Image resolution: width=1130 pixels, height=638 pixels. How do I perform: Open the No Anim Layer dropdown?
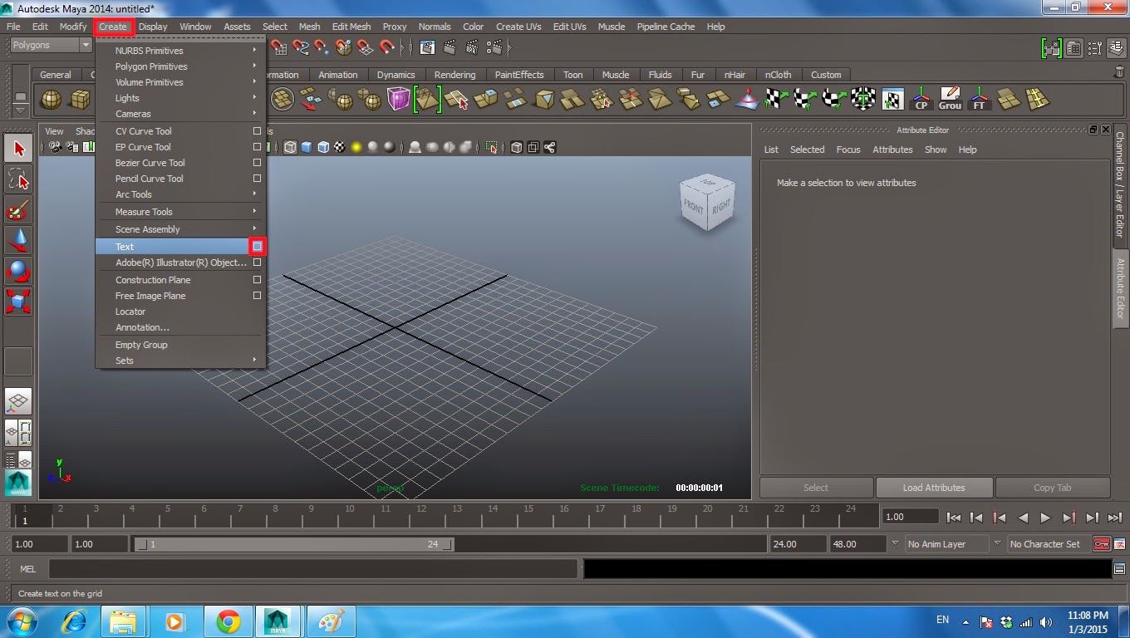[946, 544]
